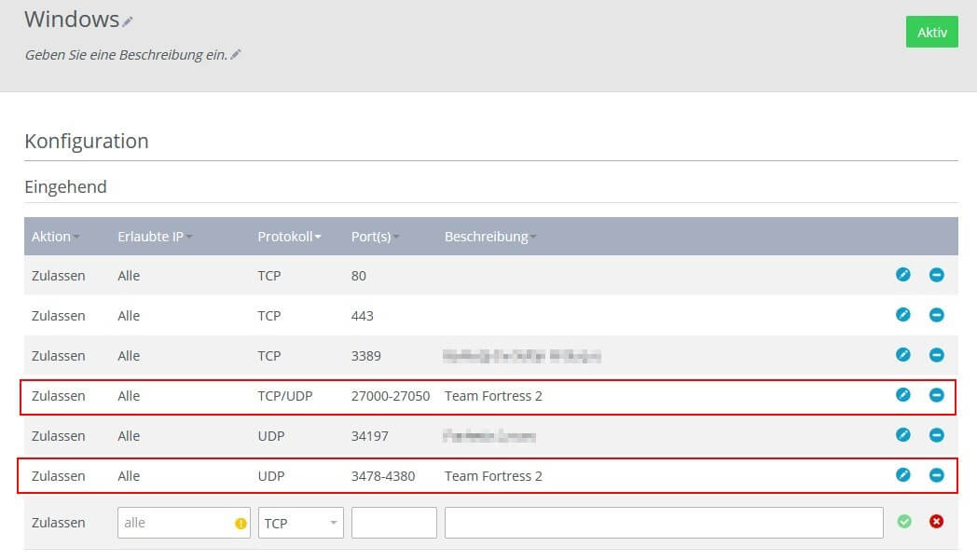Click the new rule description input field

click(664, 523)
